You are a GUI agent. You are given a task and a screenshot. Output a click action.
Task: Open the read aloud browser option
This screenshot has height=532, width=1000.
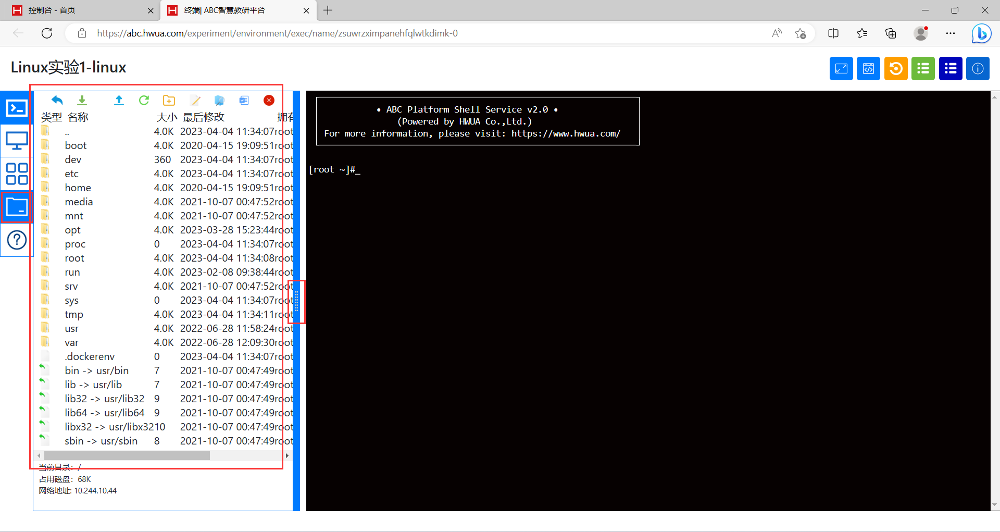click(777, 33)
